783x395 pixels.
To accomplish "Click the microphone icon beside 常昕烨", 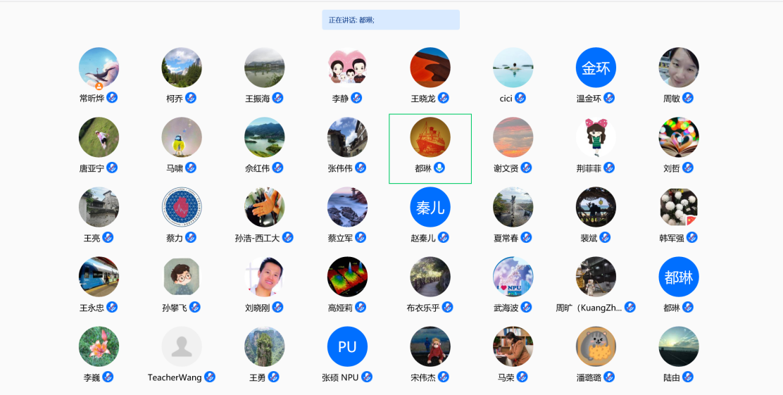I will [112, 98].
